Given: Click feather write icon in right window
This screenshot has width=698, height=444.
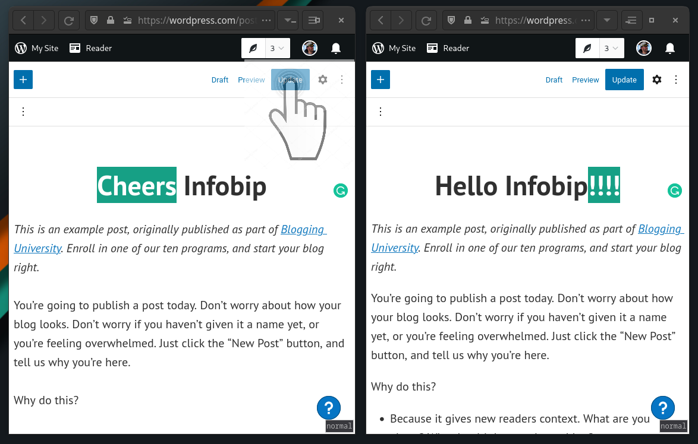Looking at the screenshot, I should click(587, 48).
